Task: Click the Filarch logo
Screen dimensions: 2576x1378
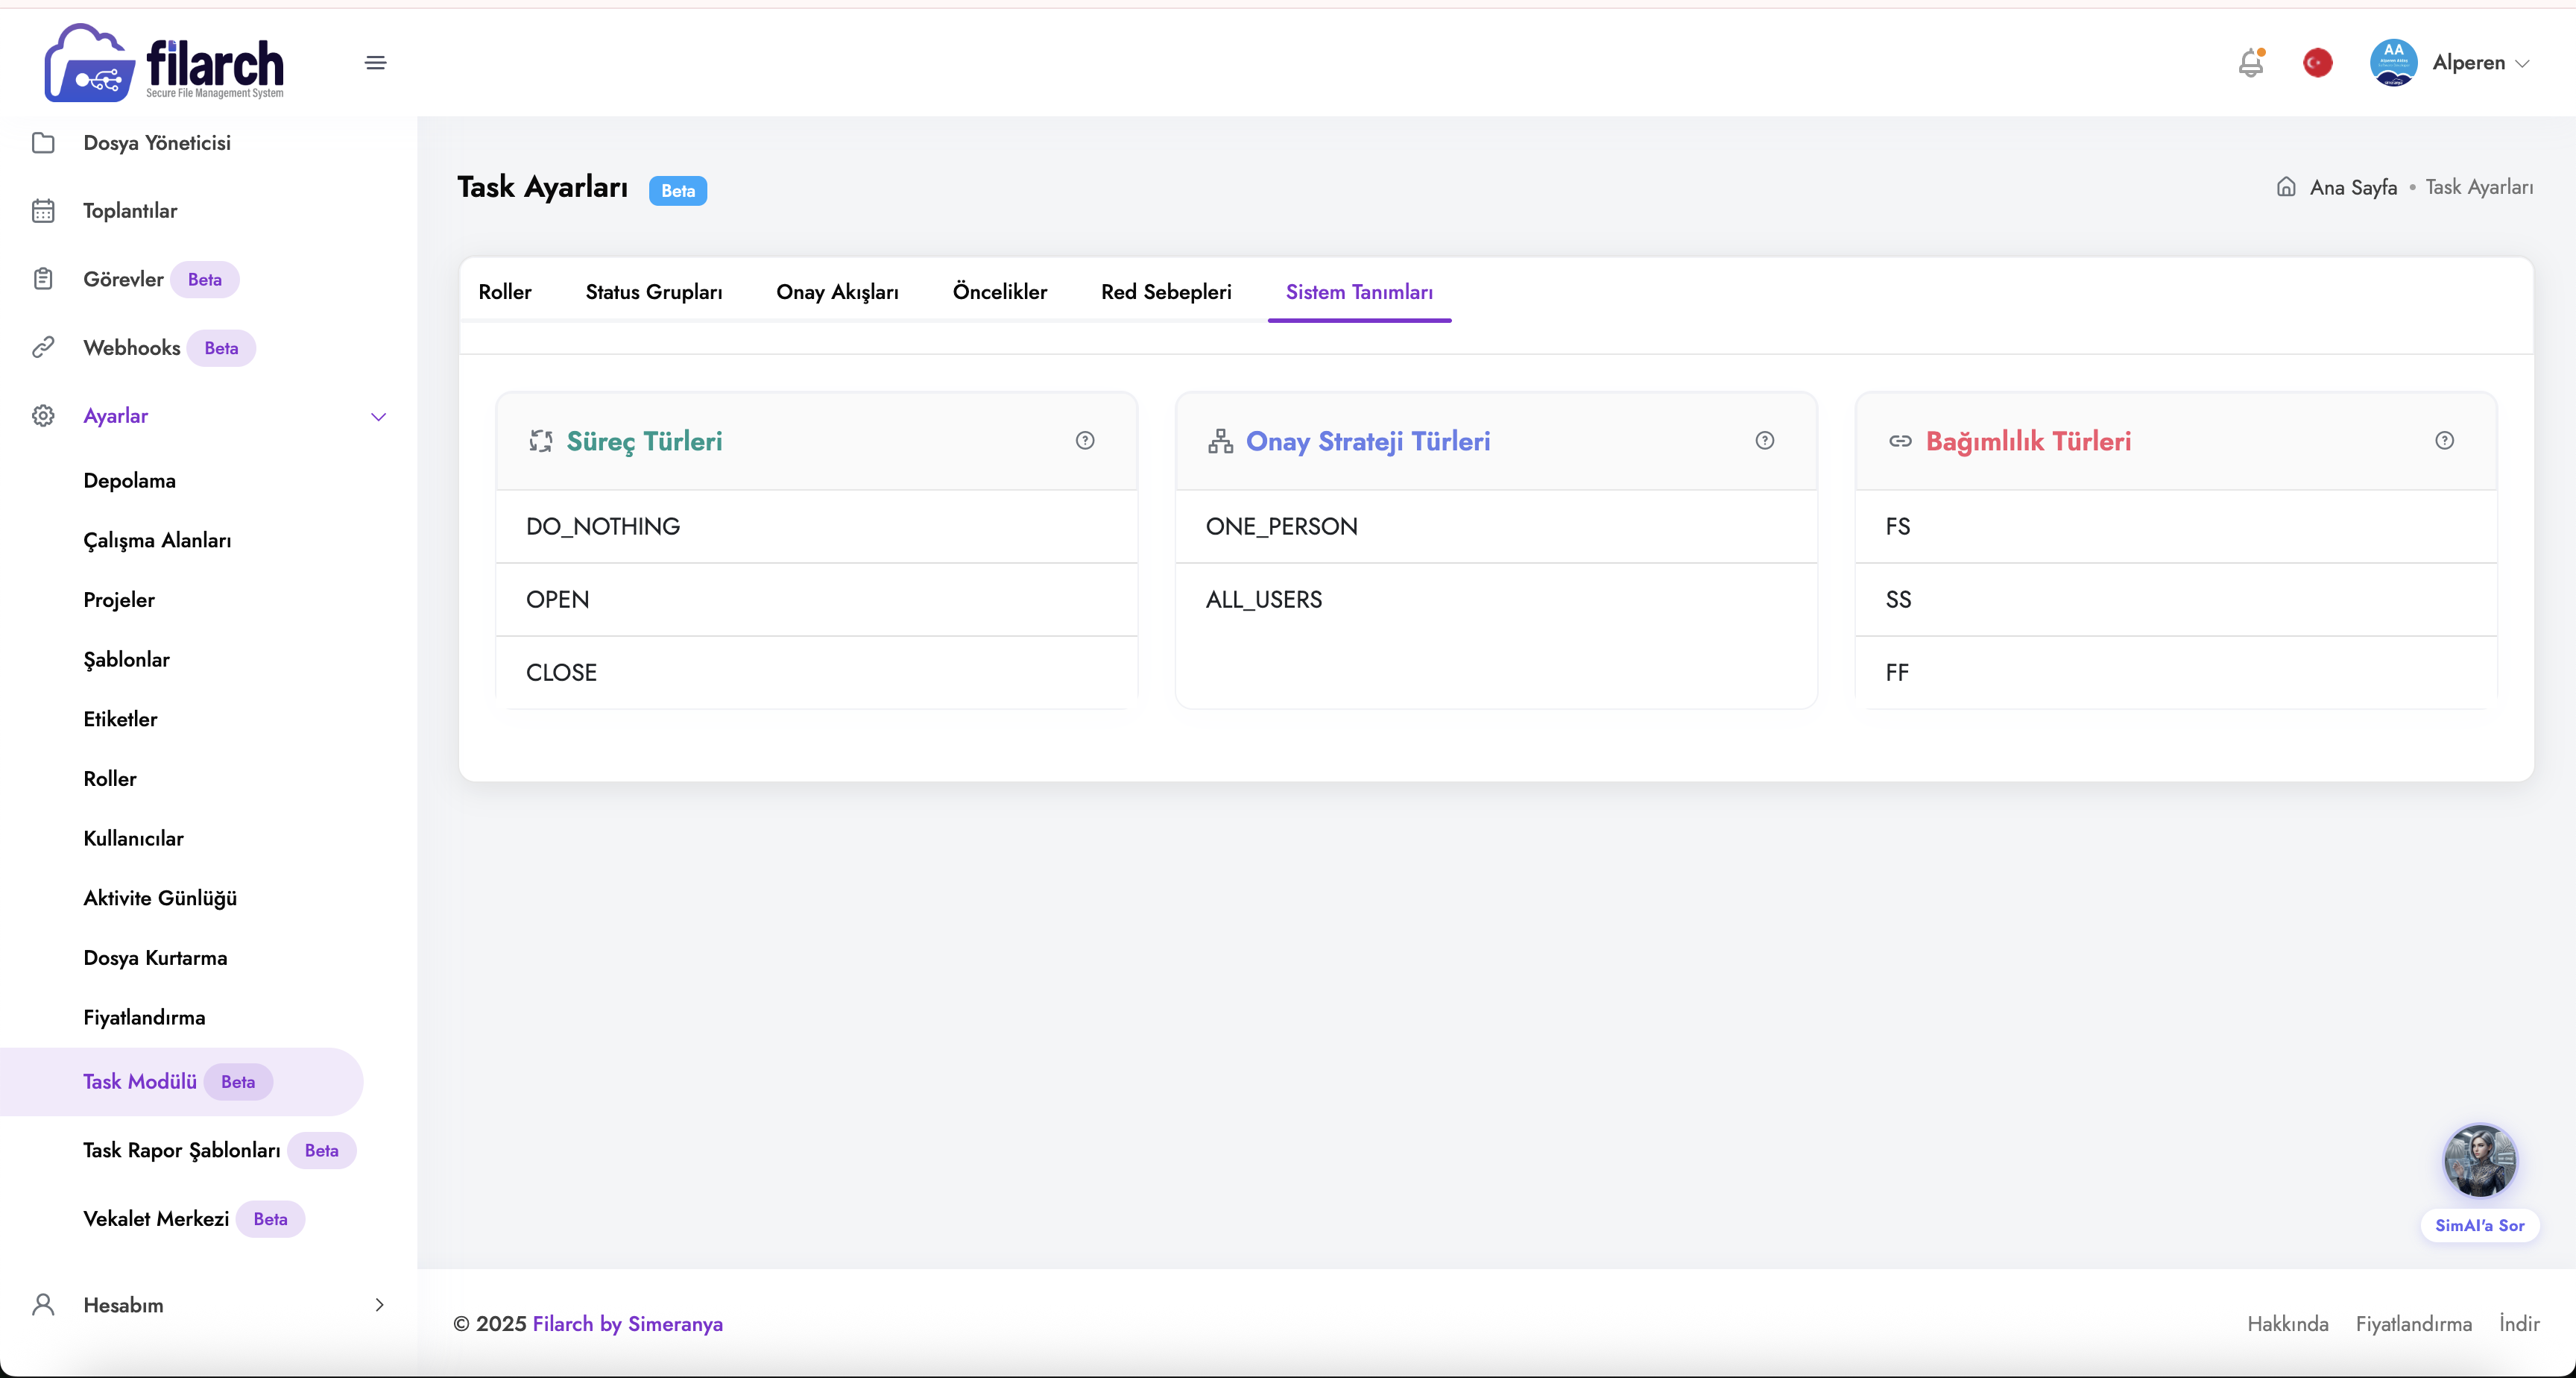Action: 165,62
